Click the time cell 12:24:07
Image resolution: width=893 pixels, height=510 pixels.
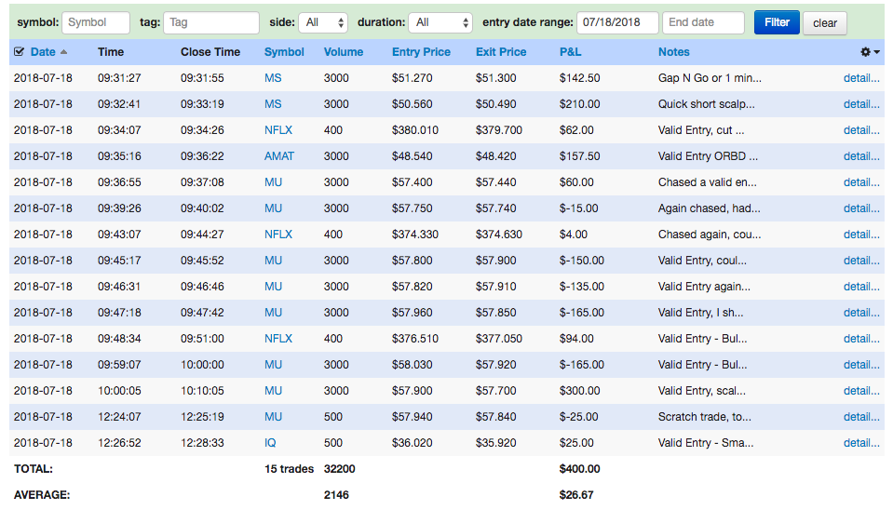tap(119, 417)
